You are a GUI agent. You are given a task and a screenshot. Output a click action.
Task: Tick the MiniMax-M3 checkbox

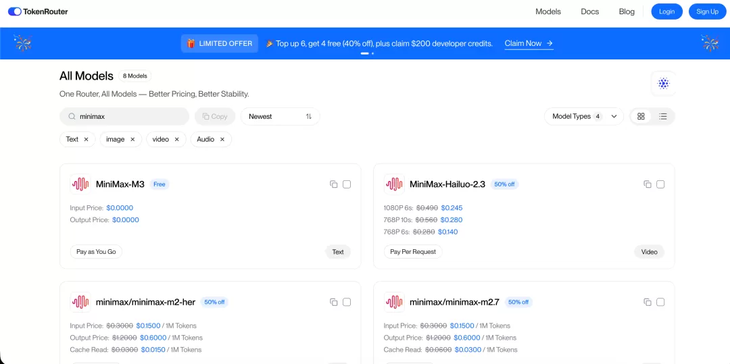(347, 184)
